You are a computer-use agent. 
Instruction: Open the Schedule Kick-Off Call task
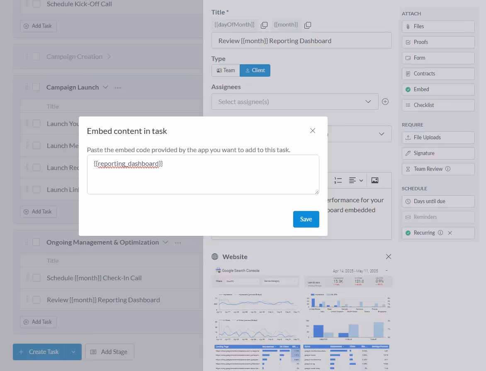pyautogui.click(x=79, y=4)
